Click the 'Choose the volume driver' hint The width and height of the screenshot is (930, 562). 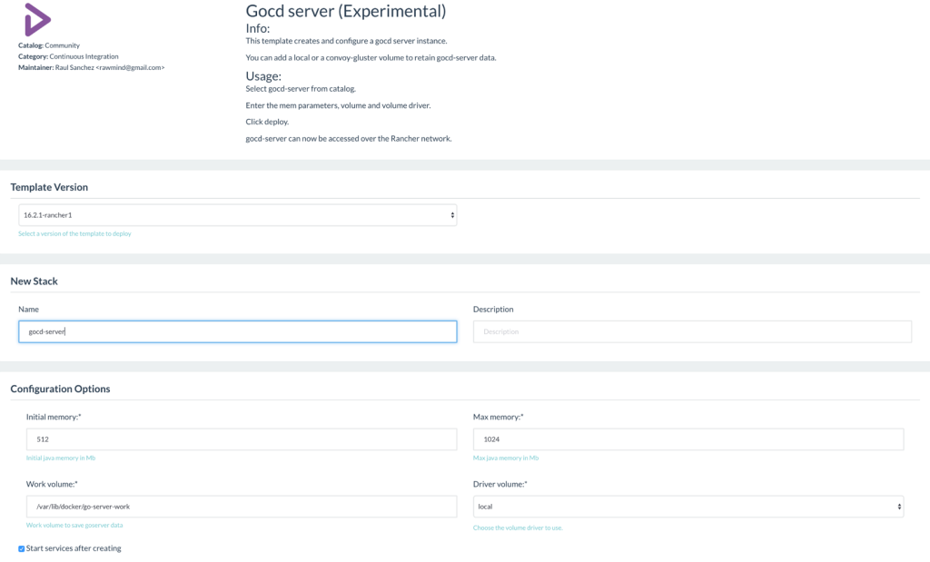(x=517, y=527)
